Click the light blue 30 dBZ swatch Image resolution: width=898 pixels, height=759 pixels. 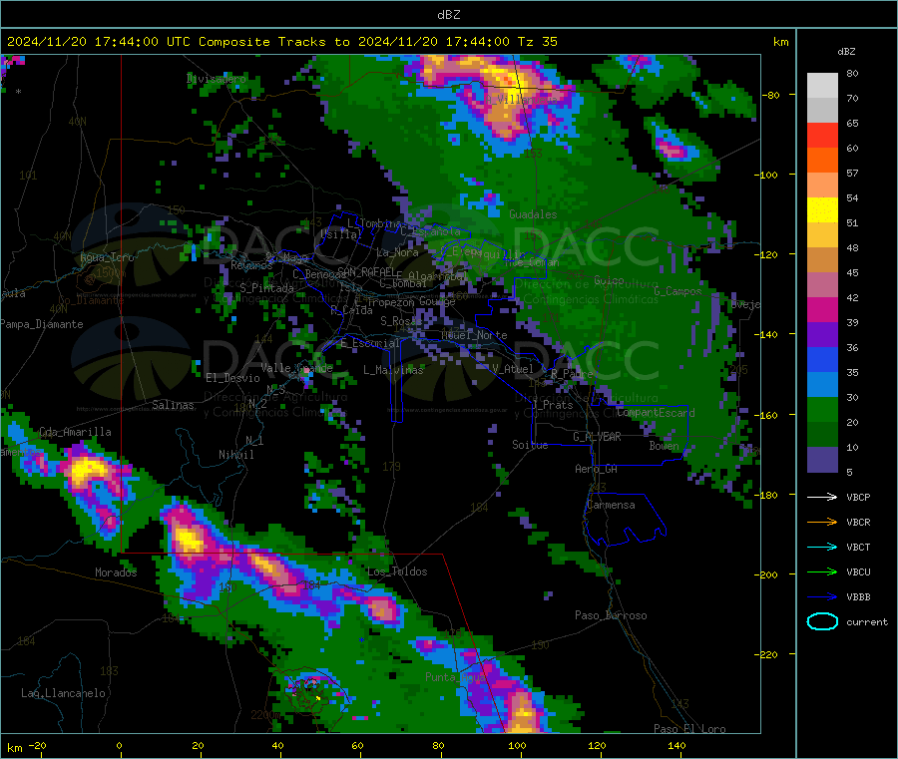(822, 385)
